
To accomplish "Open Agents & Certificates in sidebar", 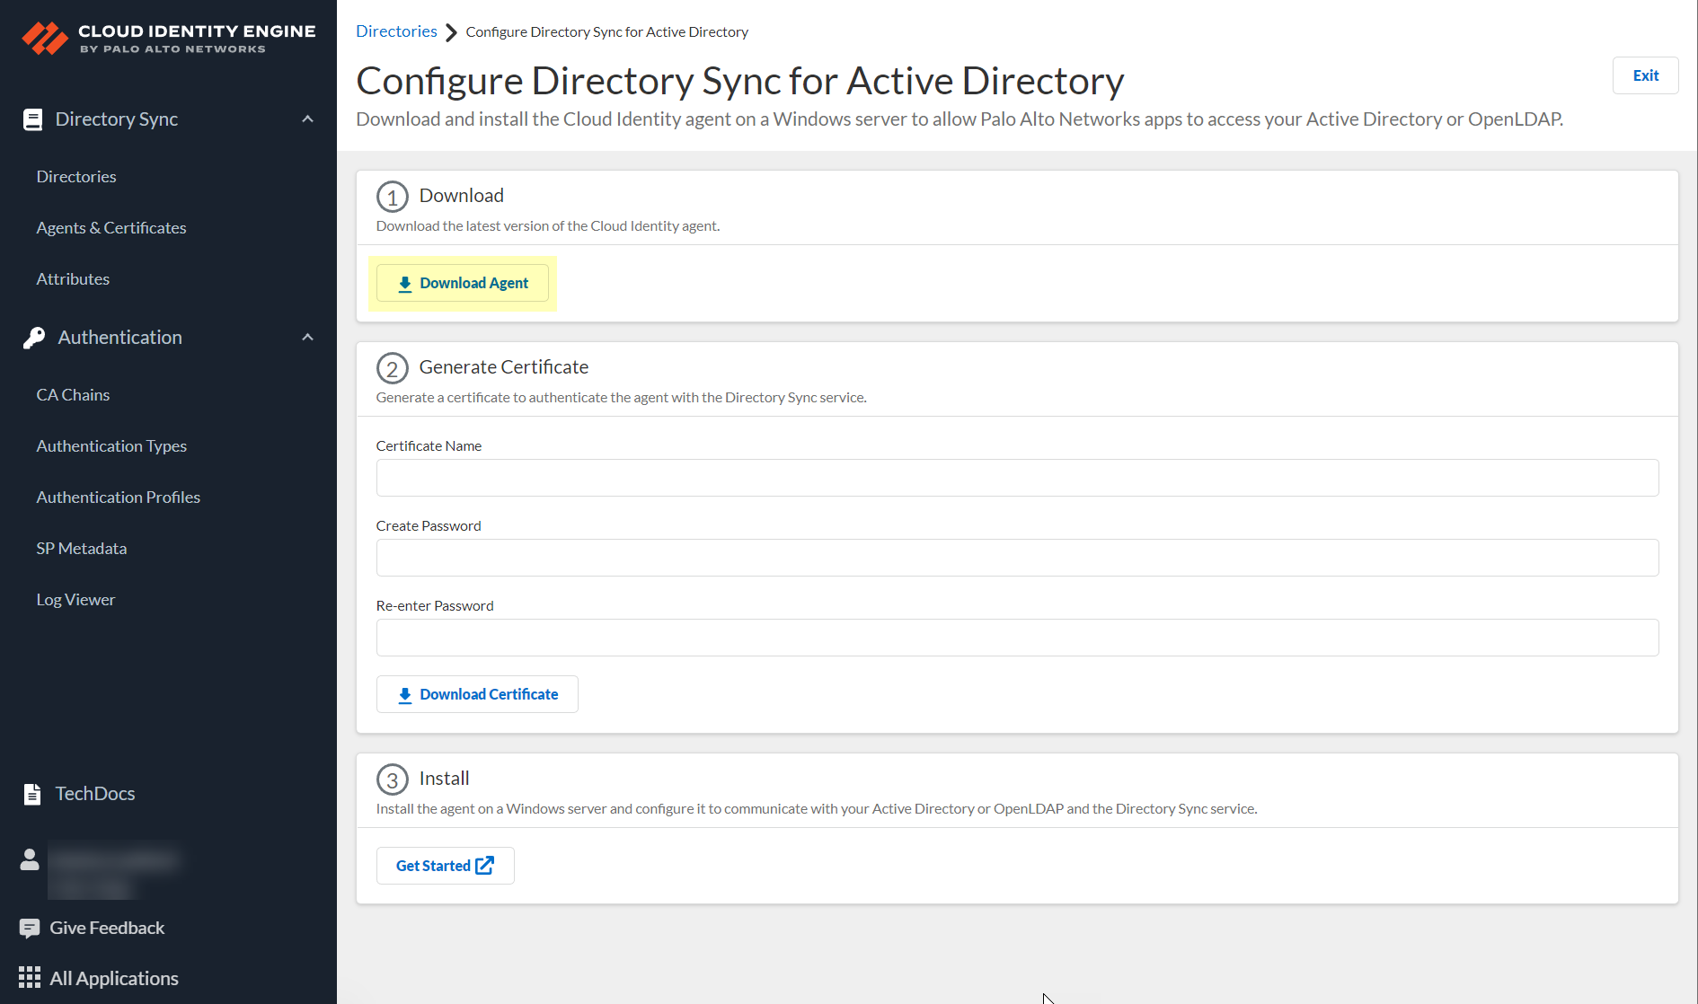I will pyautogui.click(x=111, y=228).
